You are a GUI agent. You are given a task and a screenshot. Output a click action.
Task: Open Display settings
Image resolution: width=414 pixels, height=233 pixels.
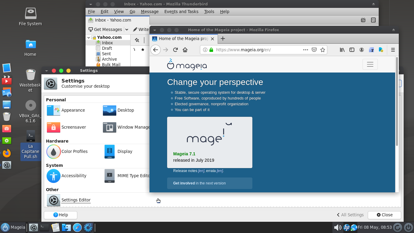point(118,151)
